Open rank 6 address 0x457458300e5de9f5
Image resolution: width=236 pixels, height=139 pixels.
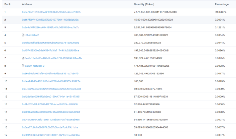[x=51, y=50]
